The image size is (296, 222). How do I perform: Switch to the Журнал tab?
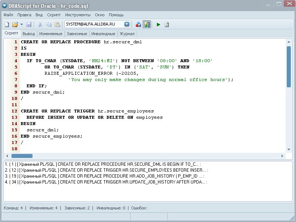click(x=127, y=34)
